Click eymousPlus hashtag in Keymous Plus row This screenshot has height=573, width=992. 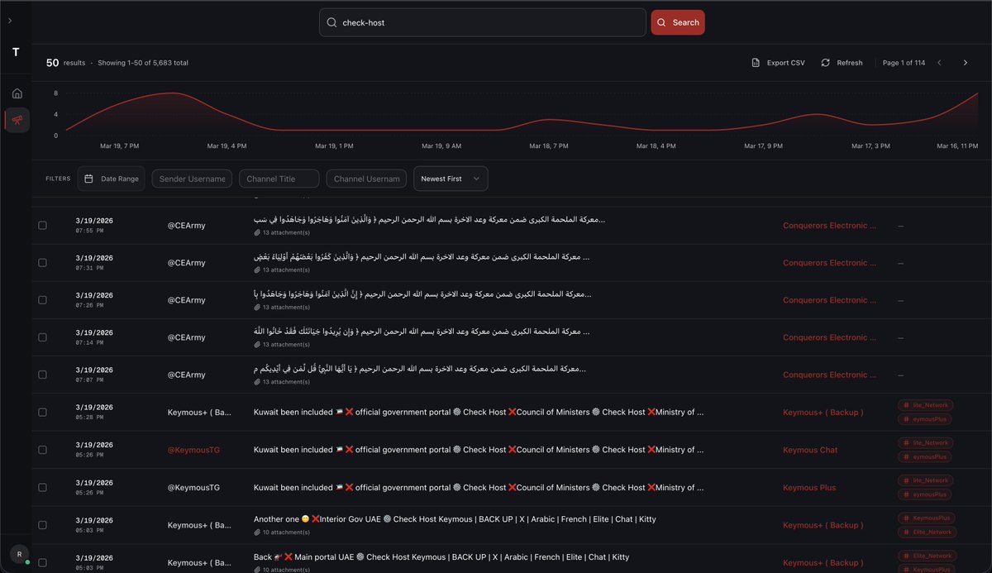pyautogui.click(x=926, y=494)
